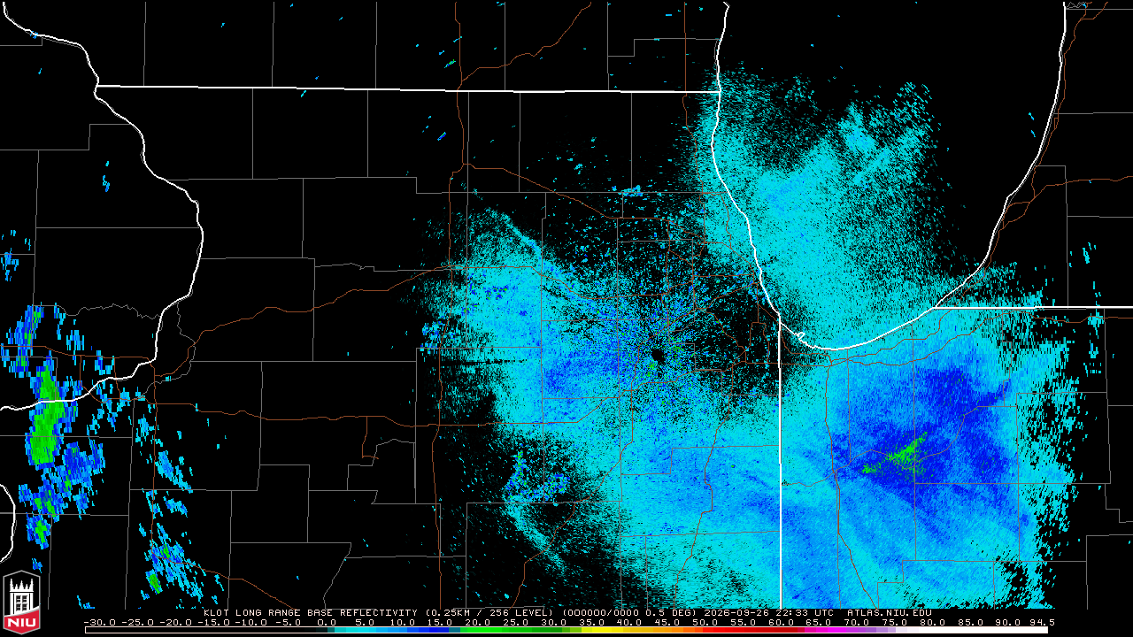Click the green section of the color bar
1133x637 pixels.
click(x=520, y=630)
